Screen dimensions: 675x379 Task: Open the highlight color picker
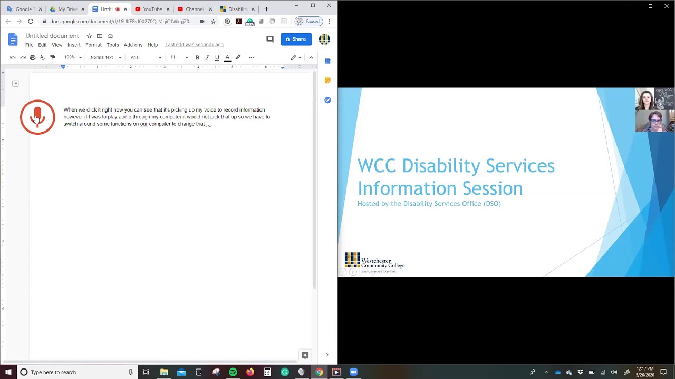click(x=238, y=57)
